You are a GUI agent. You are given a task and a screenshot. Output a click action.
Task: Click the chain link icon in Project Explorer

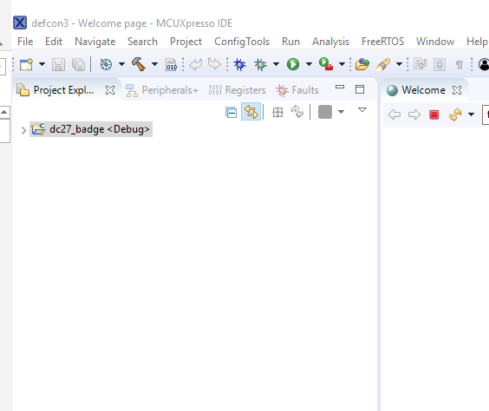tap(297, 112)
